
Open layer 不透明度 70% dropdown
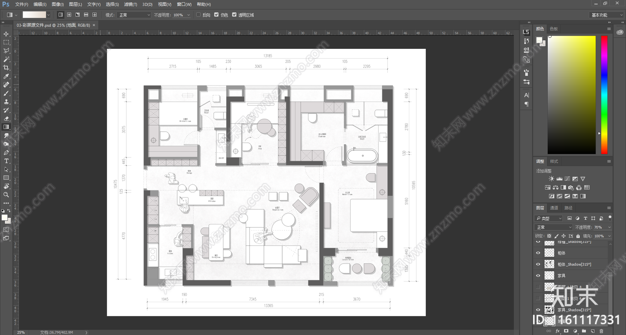click(x=609, y=227)
